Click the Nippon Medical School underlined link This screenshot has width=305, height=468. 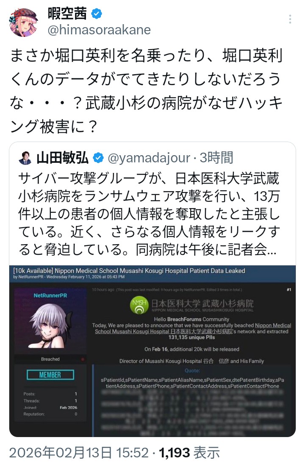191,328
